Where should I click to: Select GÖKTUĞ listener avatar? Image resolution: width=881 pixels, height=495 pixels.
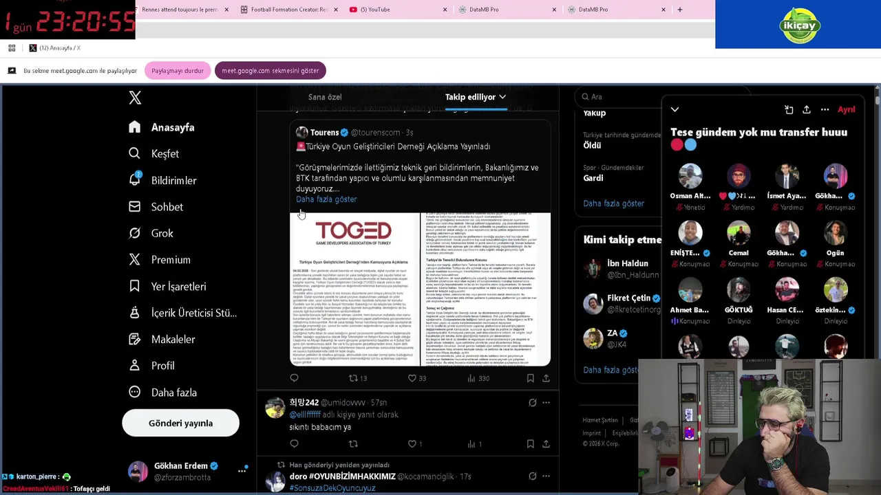click(x=739, y=290)
